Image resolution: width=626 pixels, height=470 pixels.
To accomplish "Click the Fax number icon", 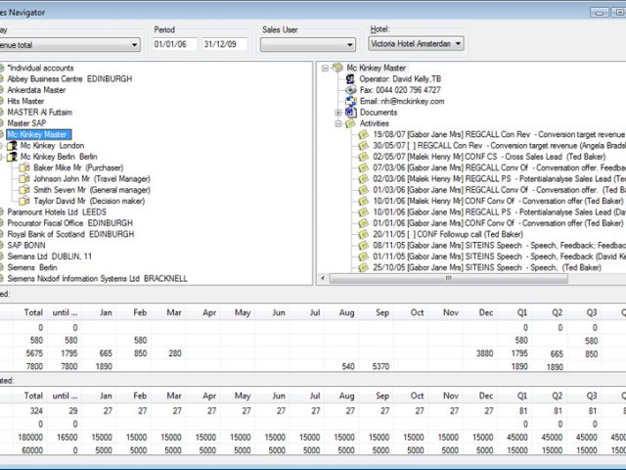I will [350, 90].
